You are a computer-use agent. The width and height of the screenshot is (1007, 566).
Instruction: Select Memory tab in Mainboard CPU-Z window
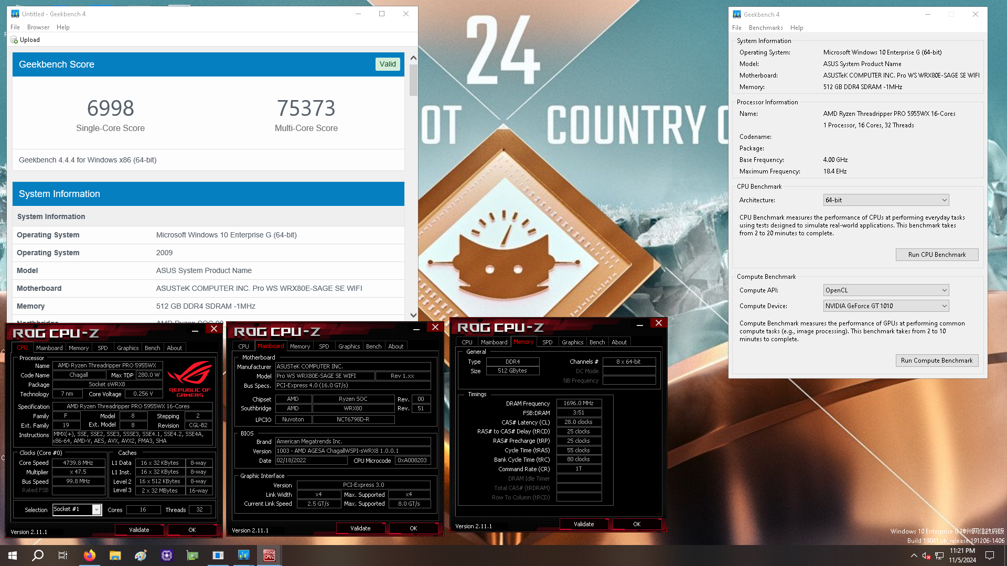pyautogui.click(x=300, y=346)
